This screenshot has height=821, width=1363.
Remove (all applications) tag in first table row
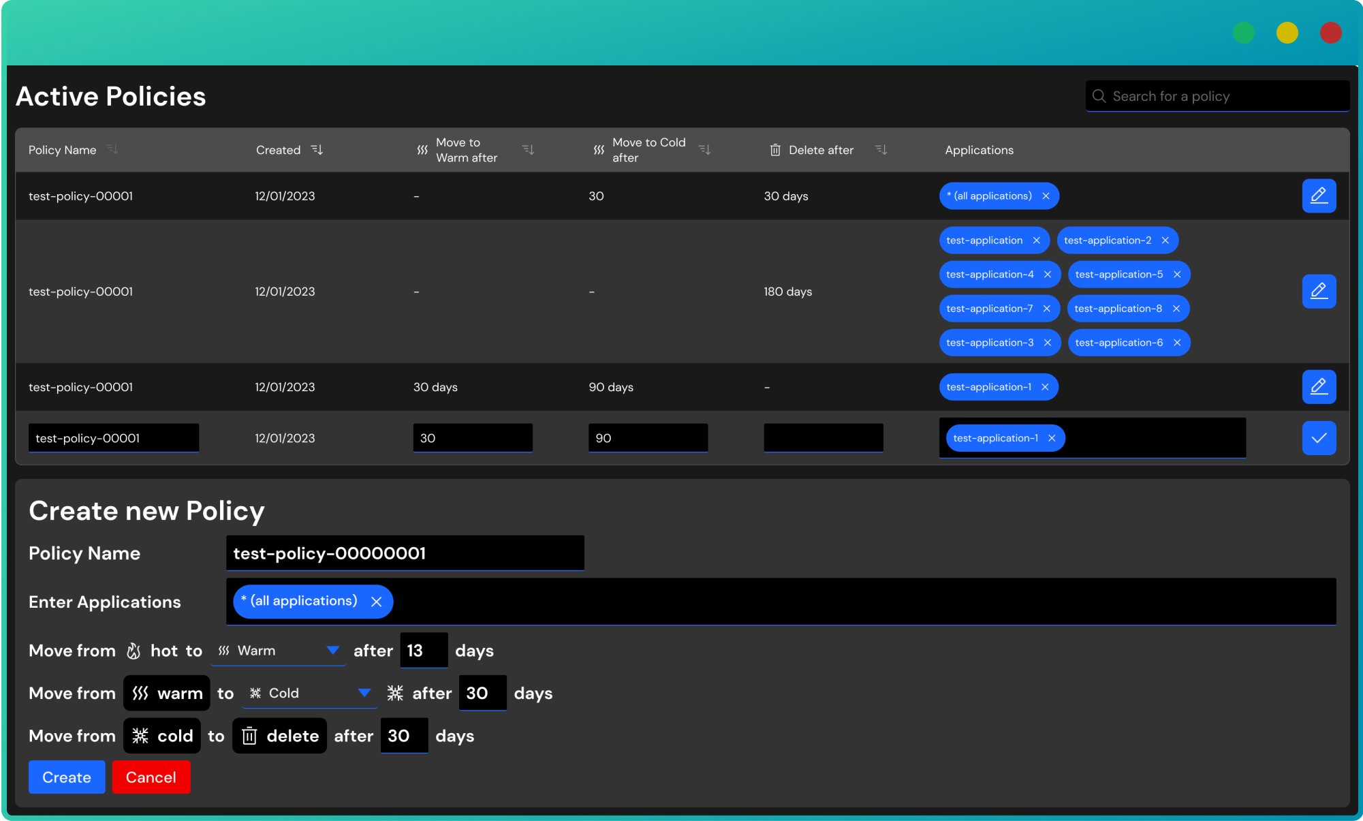coord(1046,196)
